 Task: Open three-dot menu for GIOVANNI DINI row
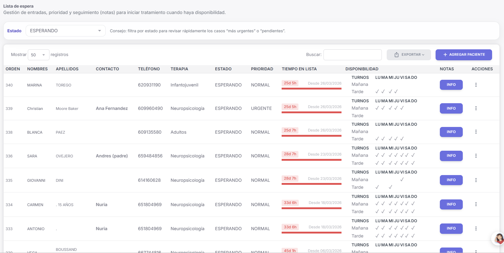(x=476, y=180)
